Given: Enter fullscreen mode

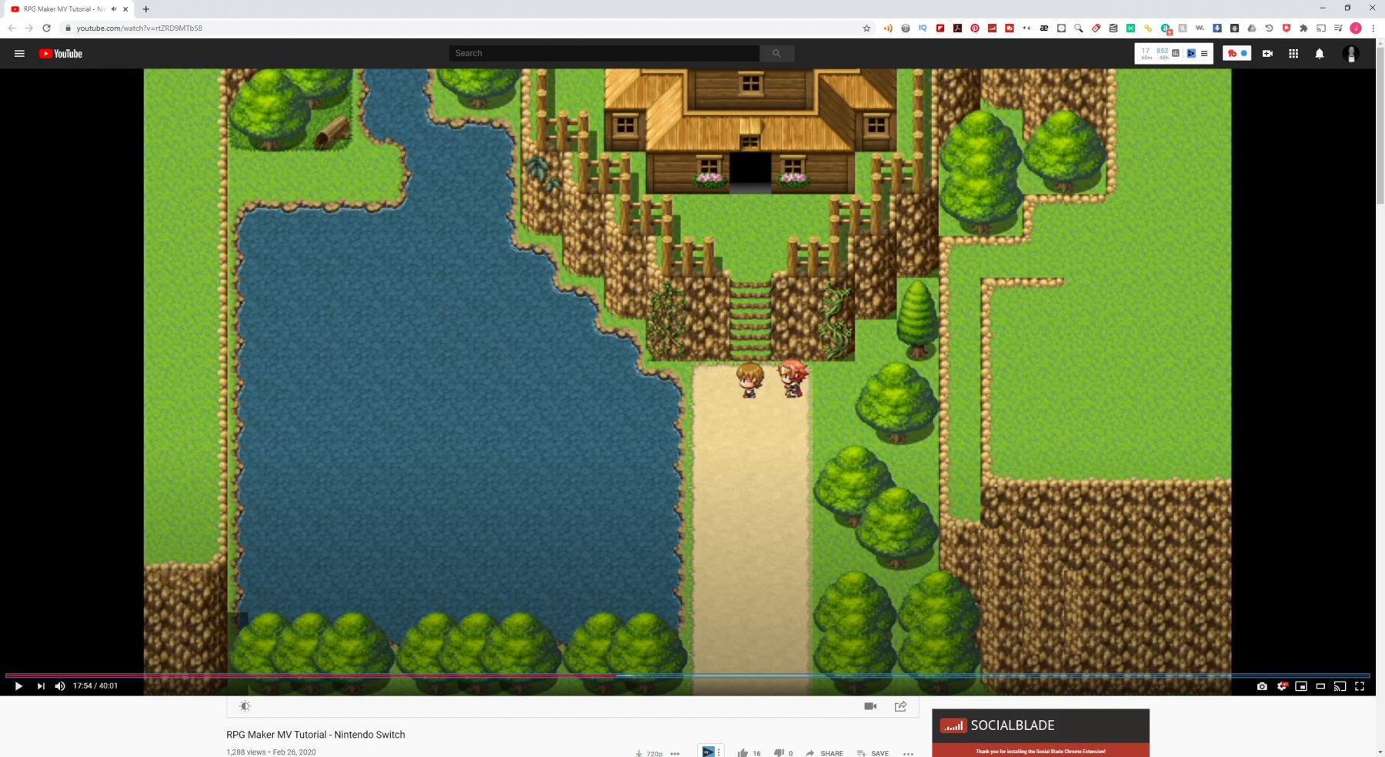Looking at the screenshot, I should pyautogui.click(x=1360, y=686).
